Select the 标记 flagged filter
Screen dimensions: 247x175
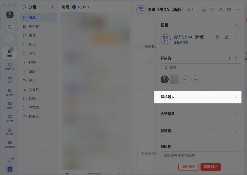pos(38,45)
